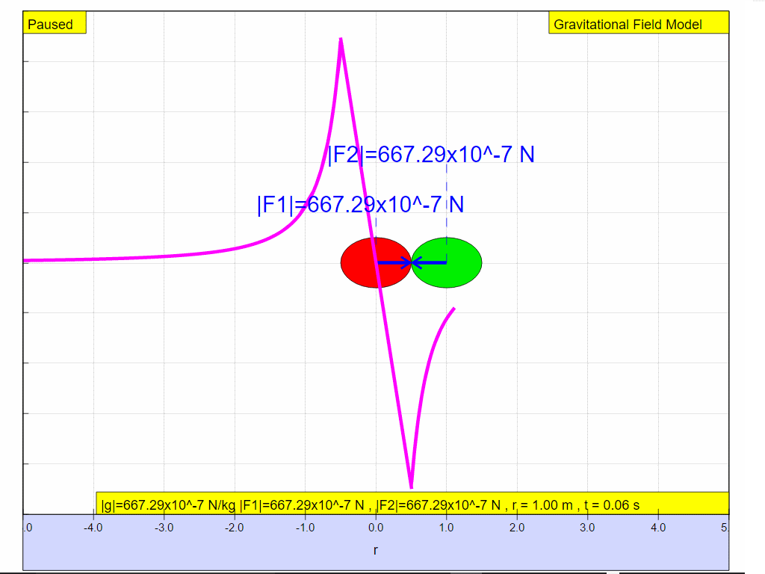Click the -1.0 tick on r axis
This screenshot has height=574, width=765.
(305, 527)
